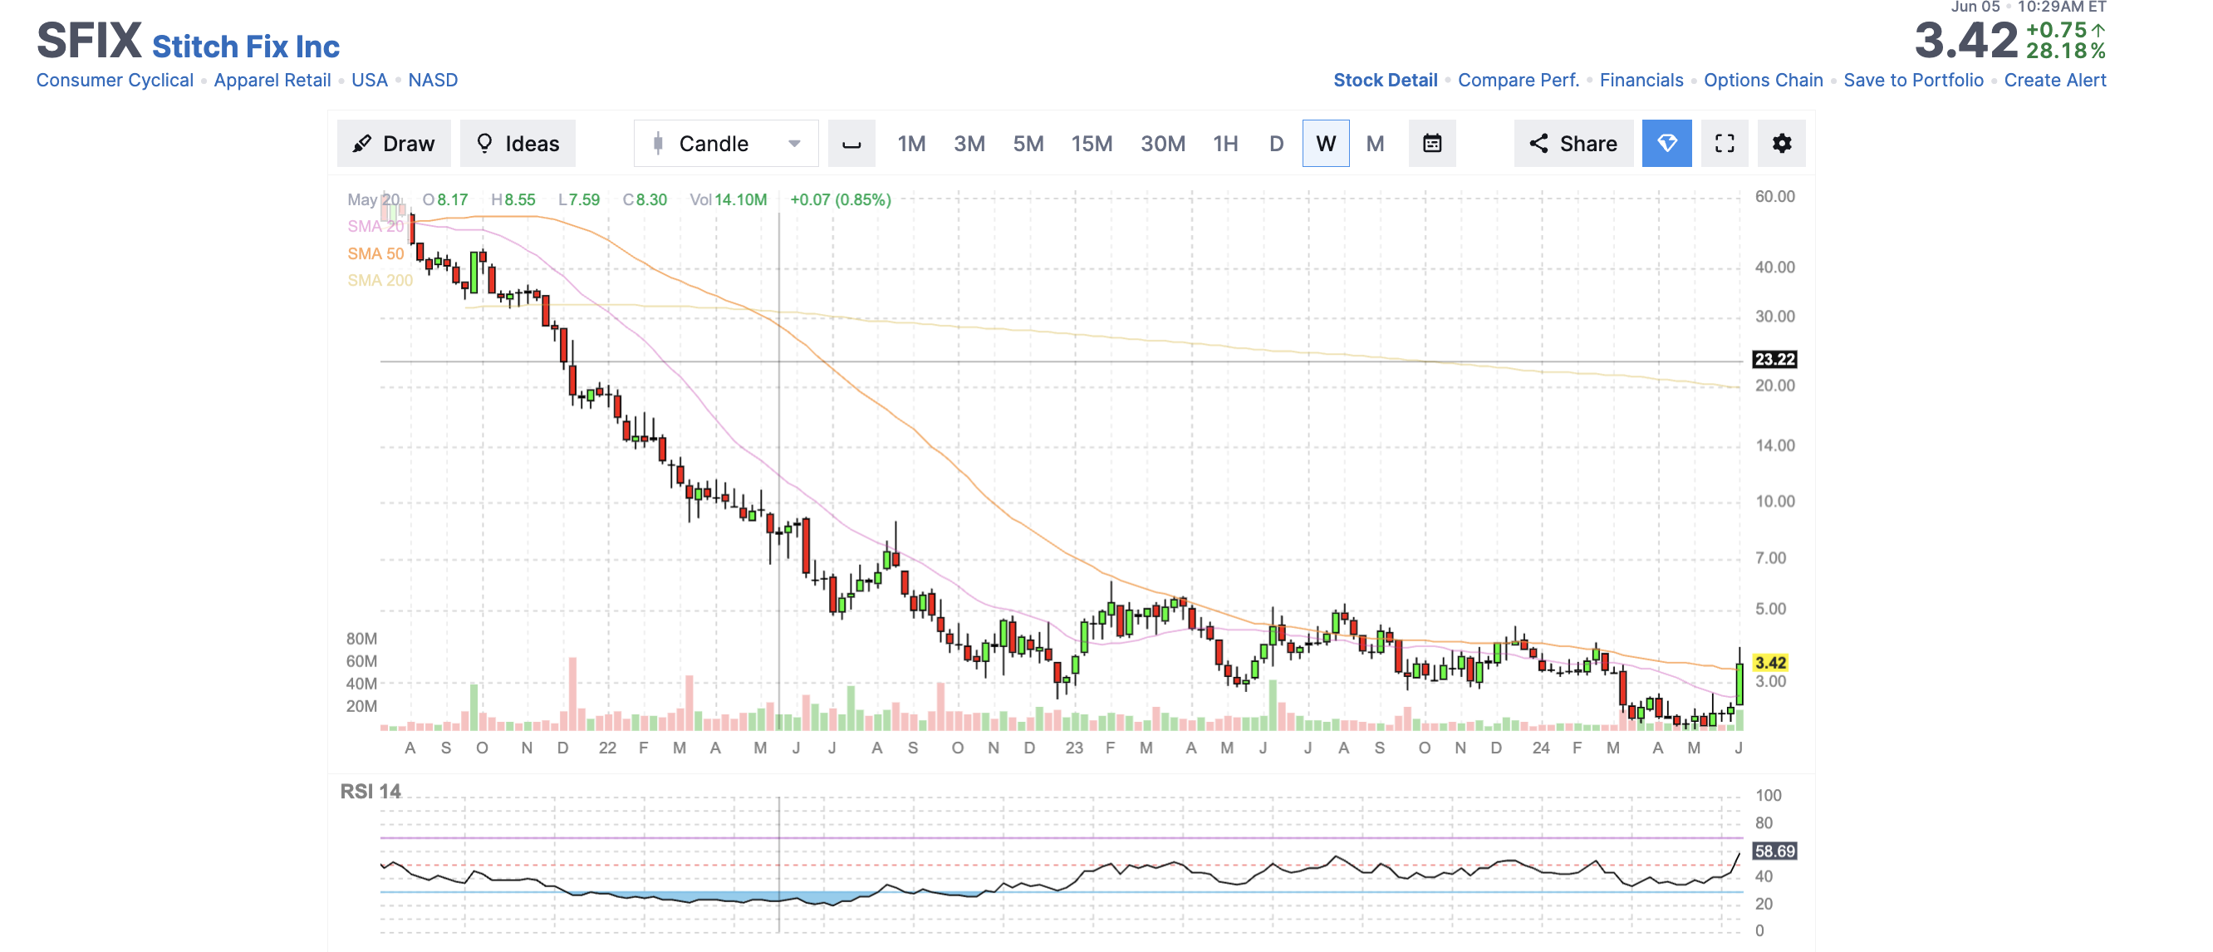This screenshot has height=952, width=2213.
Task: Open the Apparel Retail industry link
Action: [x=272, y=80]
